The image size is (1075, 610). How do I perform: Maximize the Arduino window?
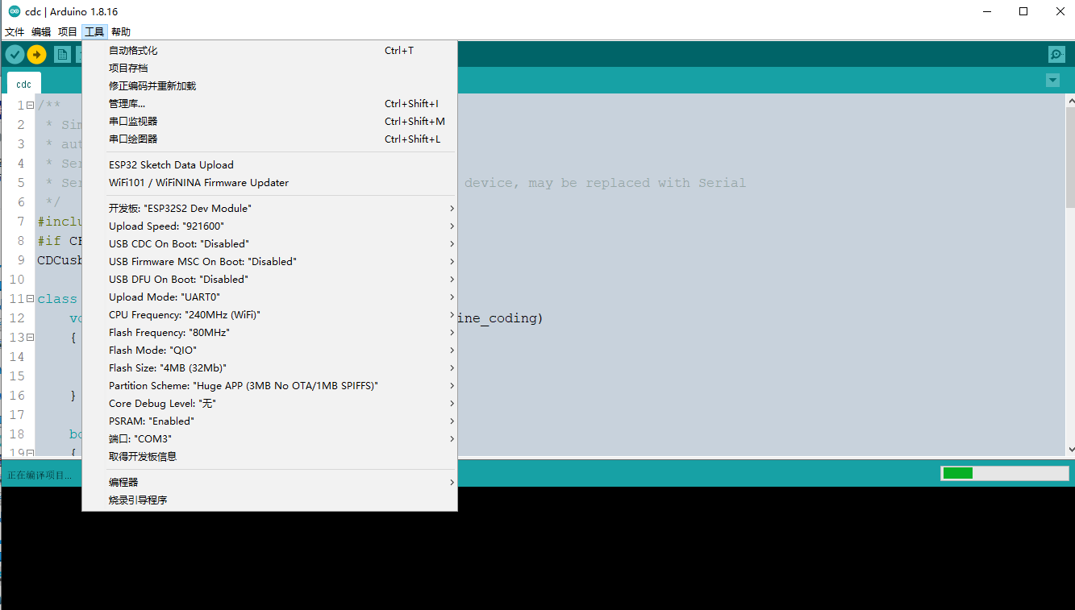1023,11
